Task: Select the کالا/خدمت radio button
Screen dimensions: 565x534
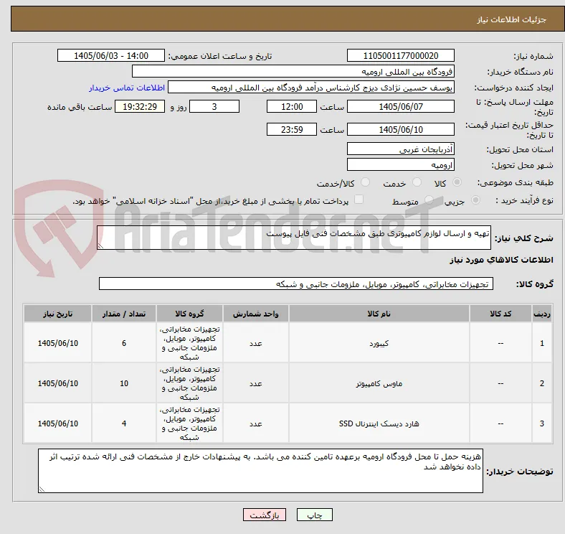Action: tap(366, 182)
